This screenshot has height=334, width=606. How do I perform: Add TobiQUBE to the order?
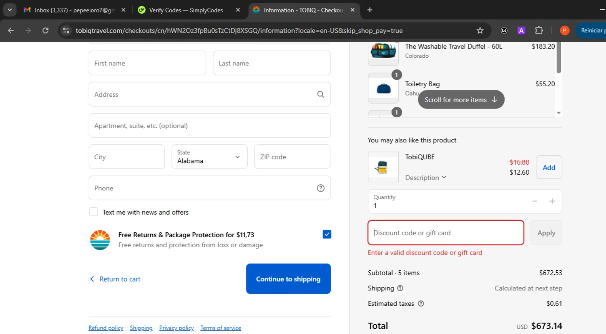coord(549,167)
